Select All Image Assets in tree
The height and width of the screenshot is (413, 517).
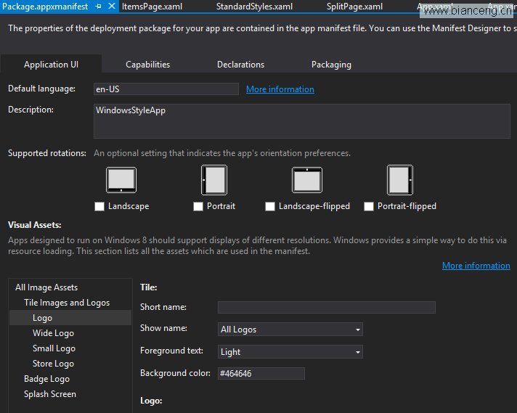coord(46,287)
